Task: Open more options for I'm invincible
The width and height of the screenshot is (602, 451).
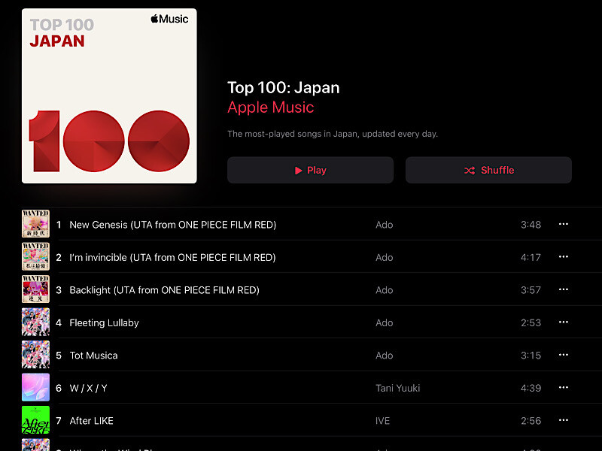Action: point(563,256)
